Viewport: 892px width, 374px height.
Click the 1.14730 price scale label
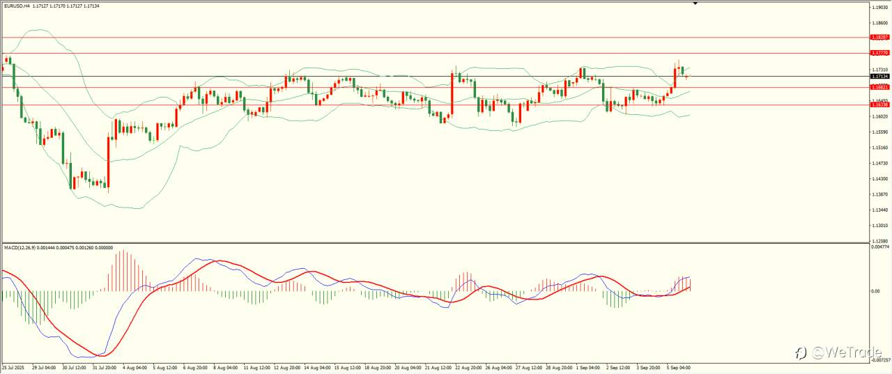pyautogui.click(x=879, y=163)
